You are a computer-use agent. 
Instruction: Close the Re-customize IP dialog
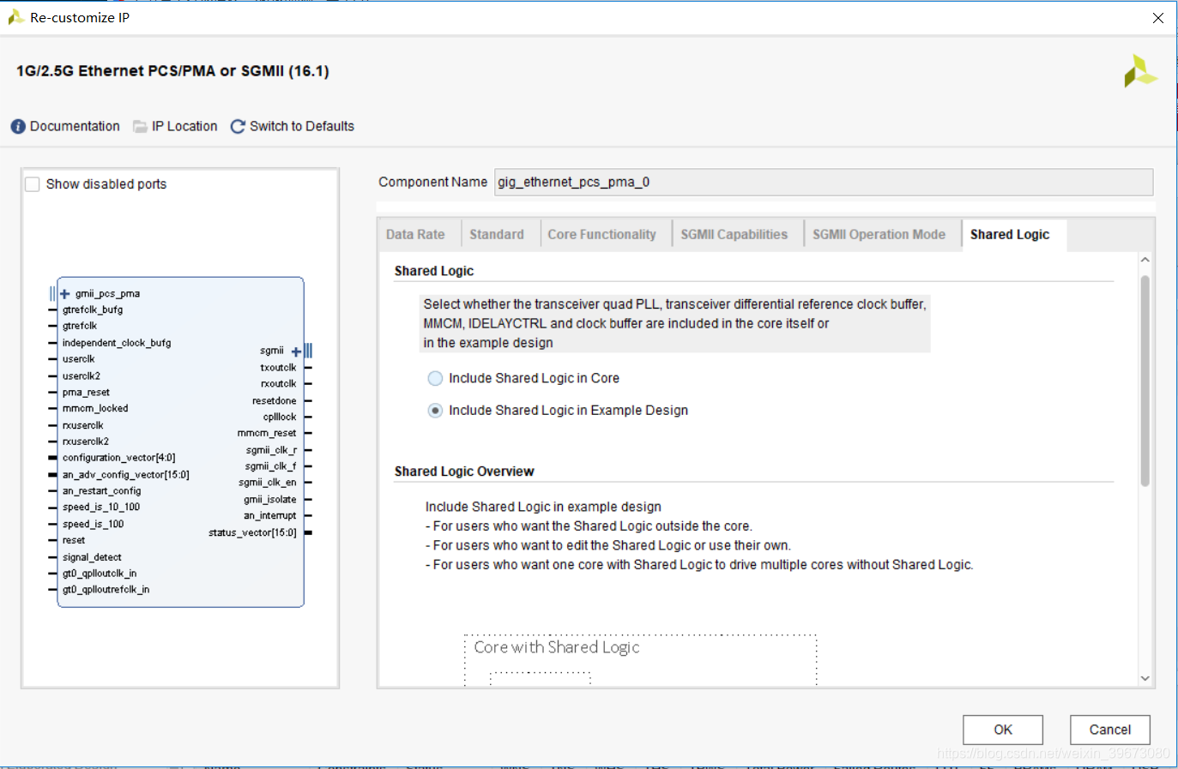1158,18
